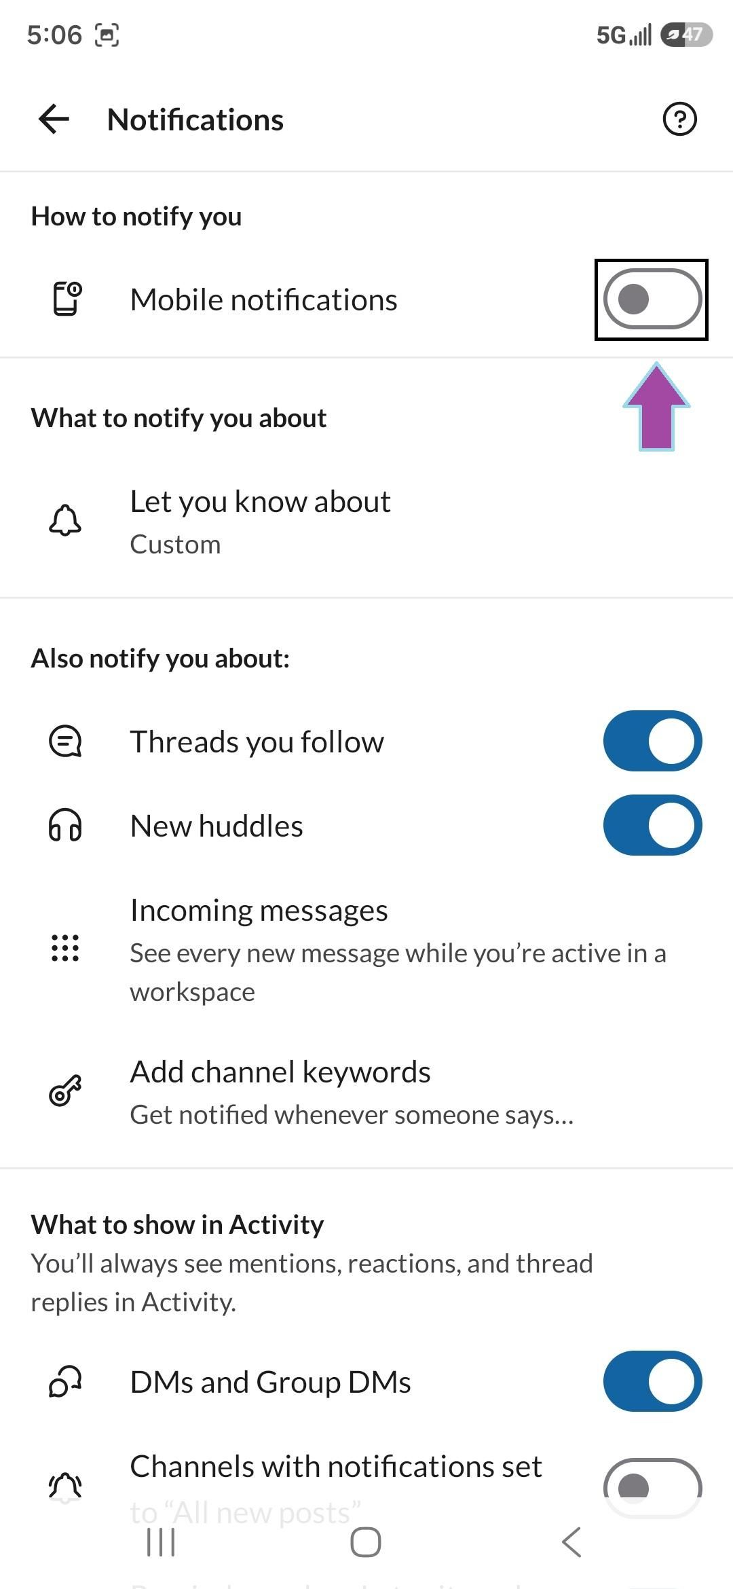Viewport: 733px width, 1589px height.
Task: Tap the headphones icon for New huddles
Action: click(x=65, y=826)
